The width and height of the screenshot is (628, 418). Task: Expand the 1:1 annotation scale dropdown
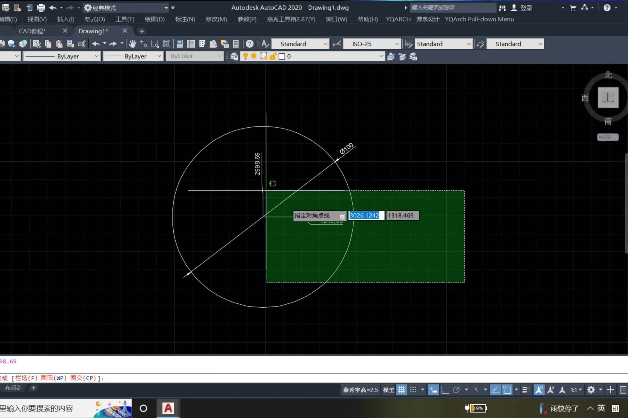point(576,390)
